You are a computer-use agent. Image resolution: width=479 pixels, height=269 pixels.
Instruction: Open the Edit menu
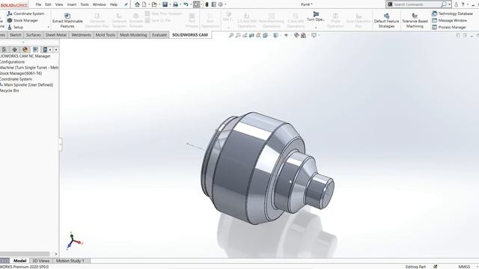click(48, 4)
